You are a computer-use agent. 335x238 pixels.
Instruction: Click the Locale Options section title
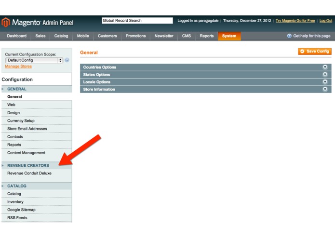tap(97, 82)
